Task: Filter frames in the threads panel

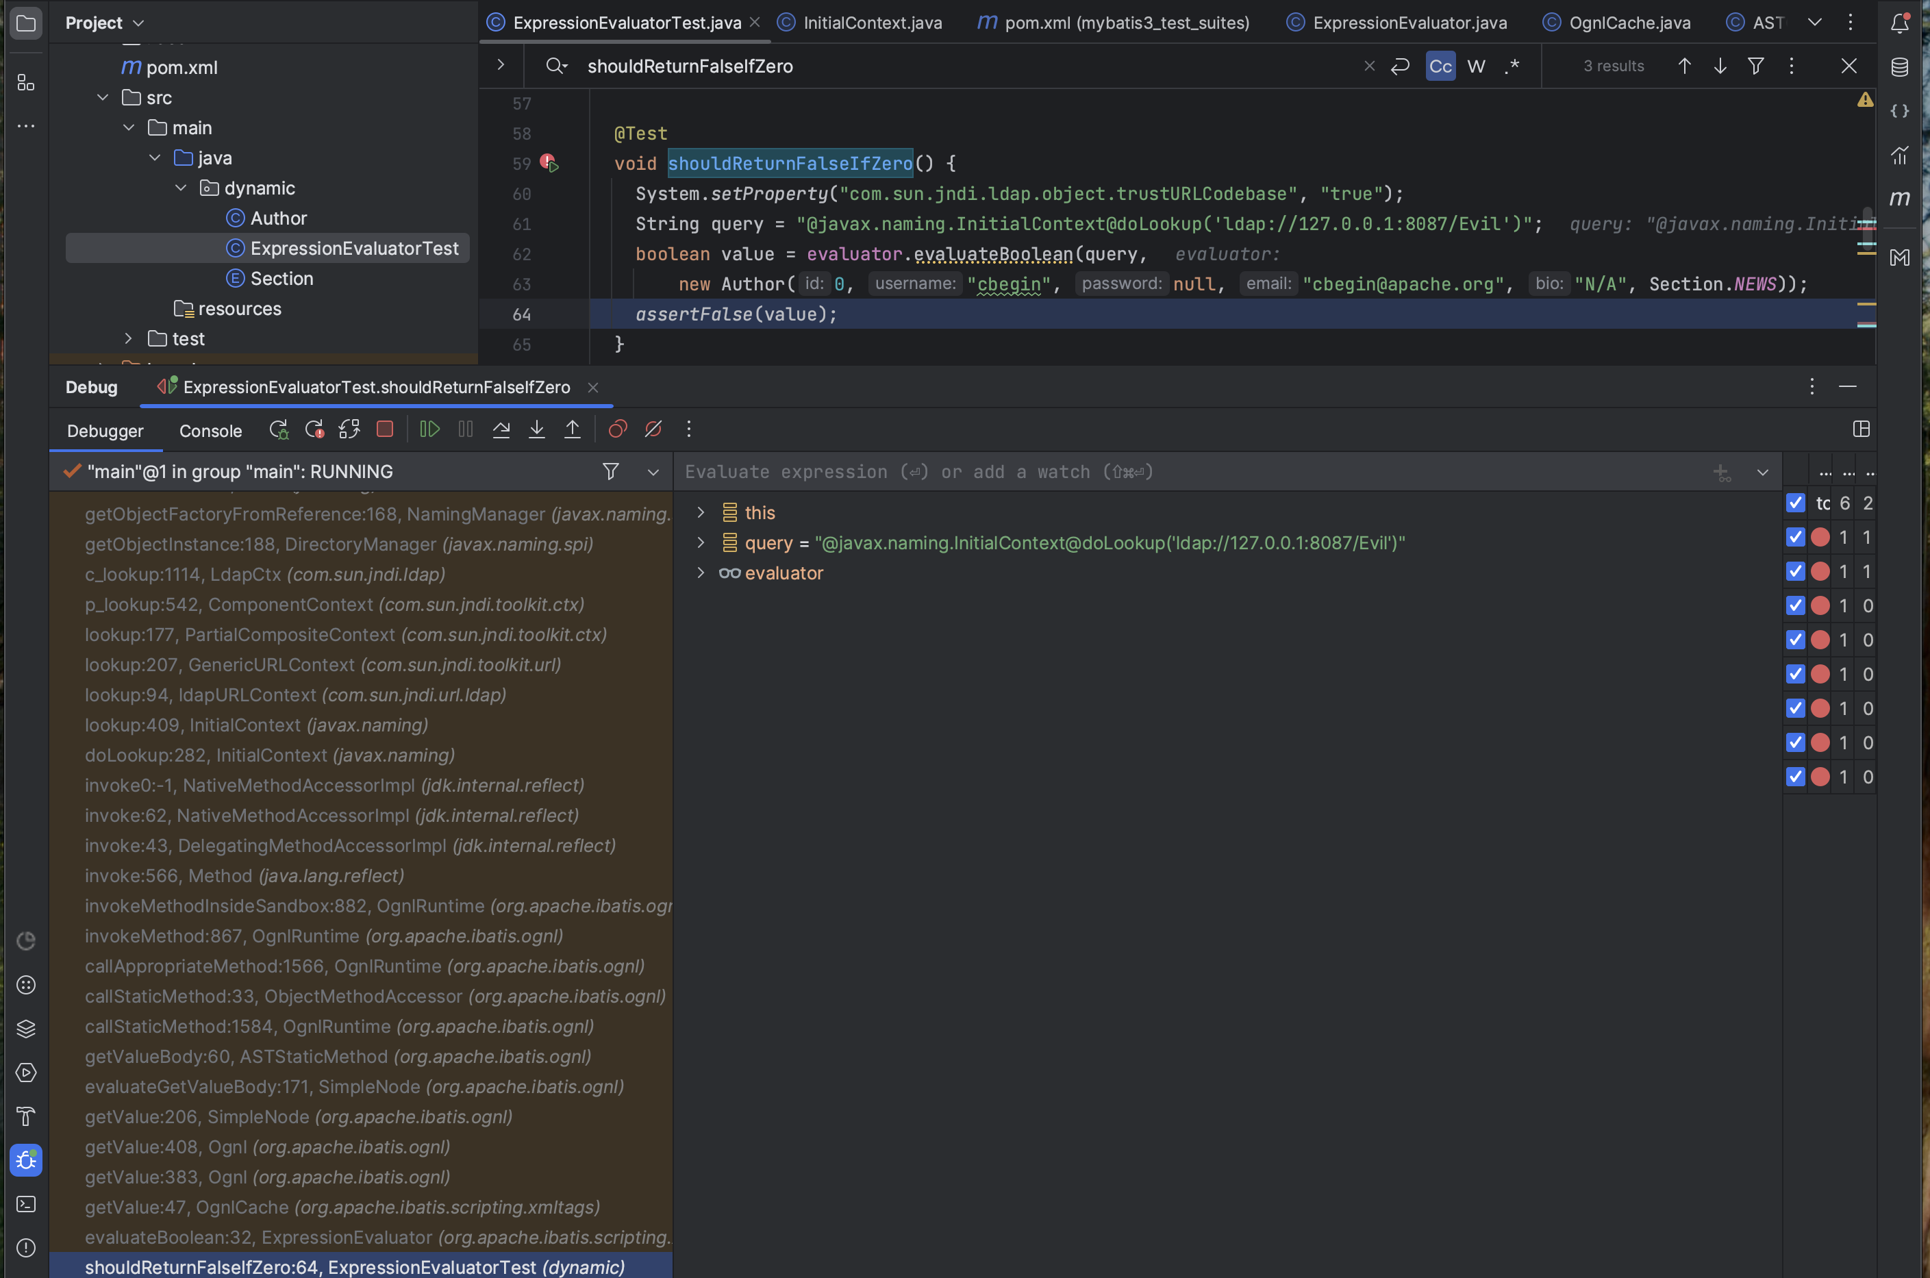Action: point(610,471)
